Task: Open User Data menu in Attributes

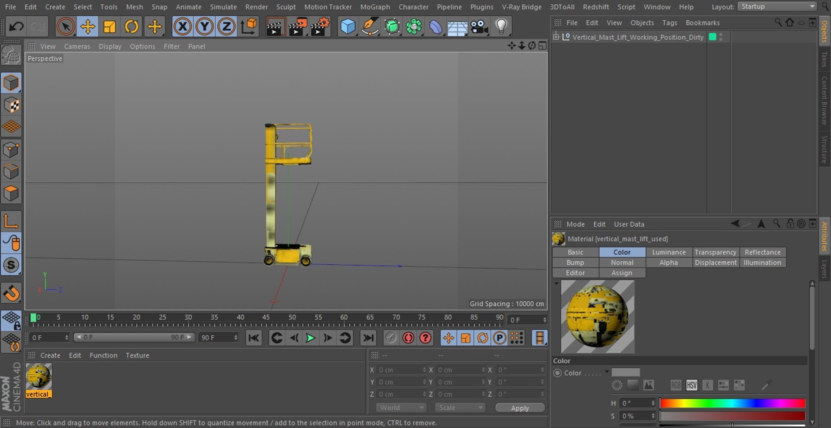Action: click(629, 224)
